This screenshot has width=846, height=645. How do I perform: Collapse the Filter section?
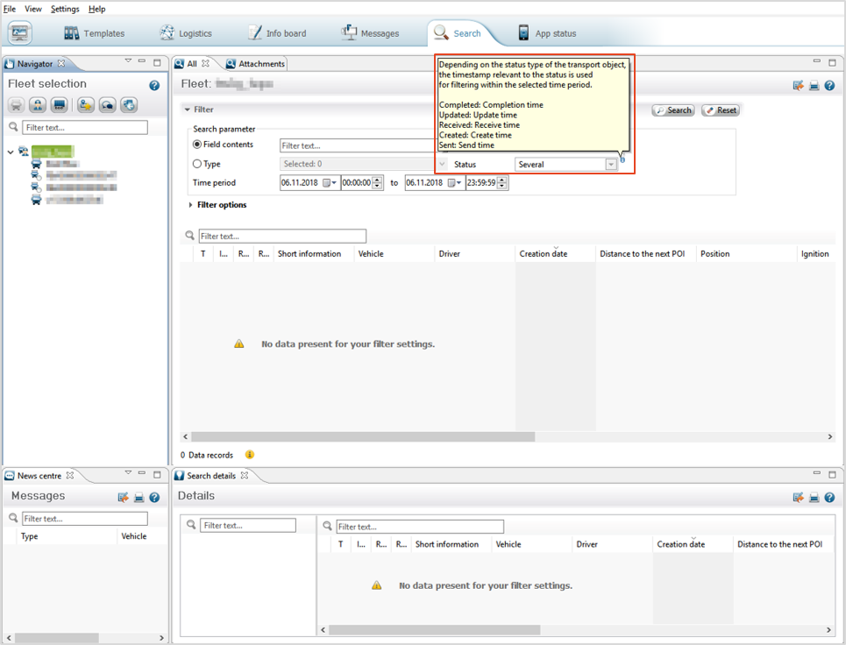coord(188,110)
